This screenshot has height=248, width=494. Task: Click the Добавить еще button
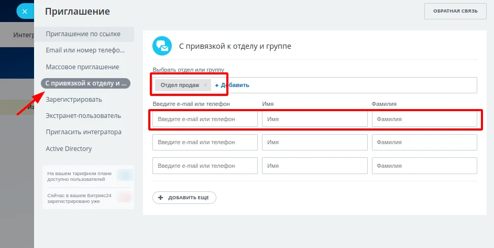(x=184, y=198)
